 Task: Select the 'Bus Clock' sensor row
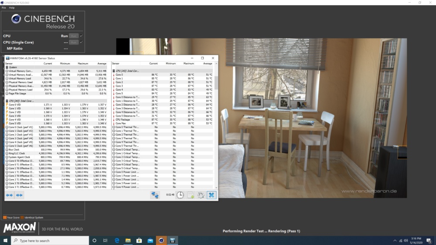56,150
